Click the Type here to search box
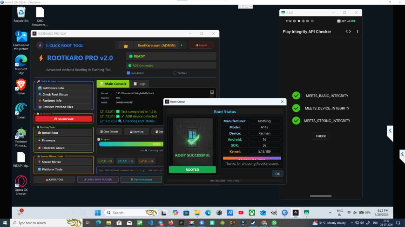405x227 pixels. click(47, 223)
